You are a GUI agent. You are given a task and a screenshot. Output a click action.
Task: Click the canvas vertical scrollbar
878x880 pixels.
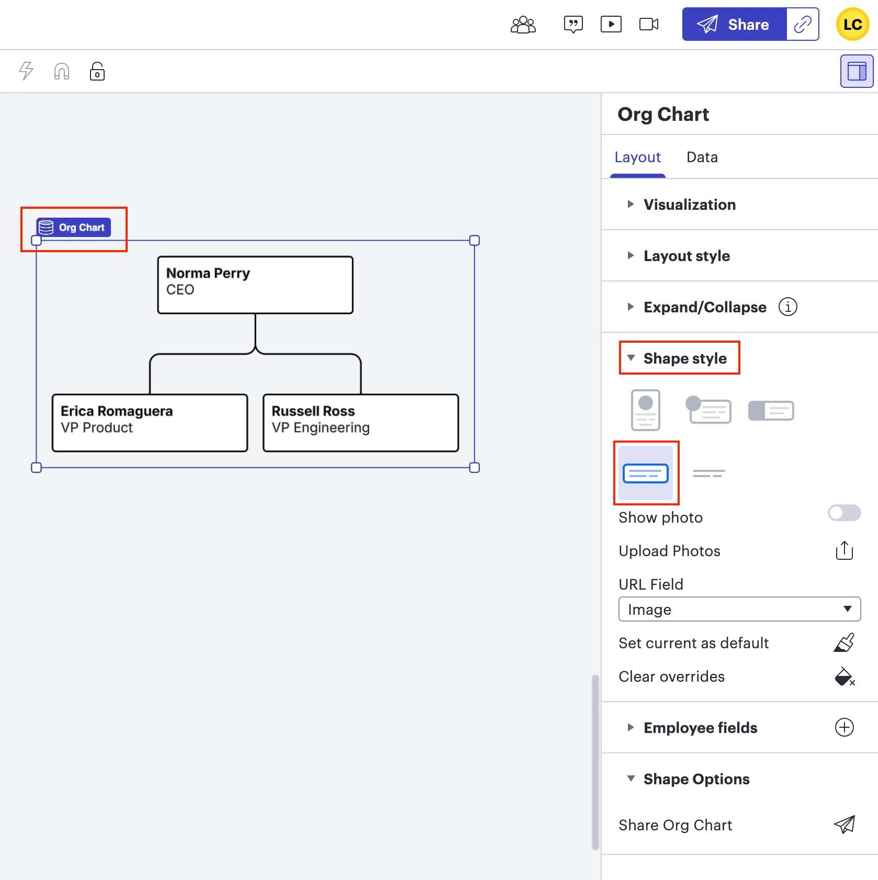tap(595, 762)
